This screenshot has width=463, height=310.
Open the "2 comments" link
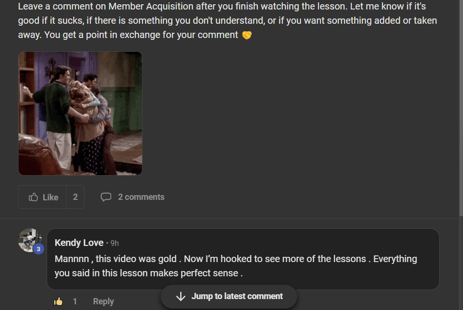[141, 197]
